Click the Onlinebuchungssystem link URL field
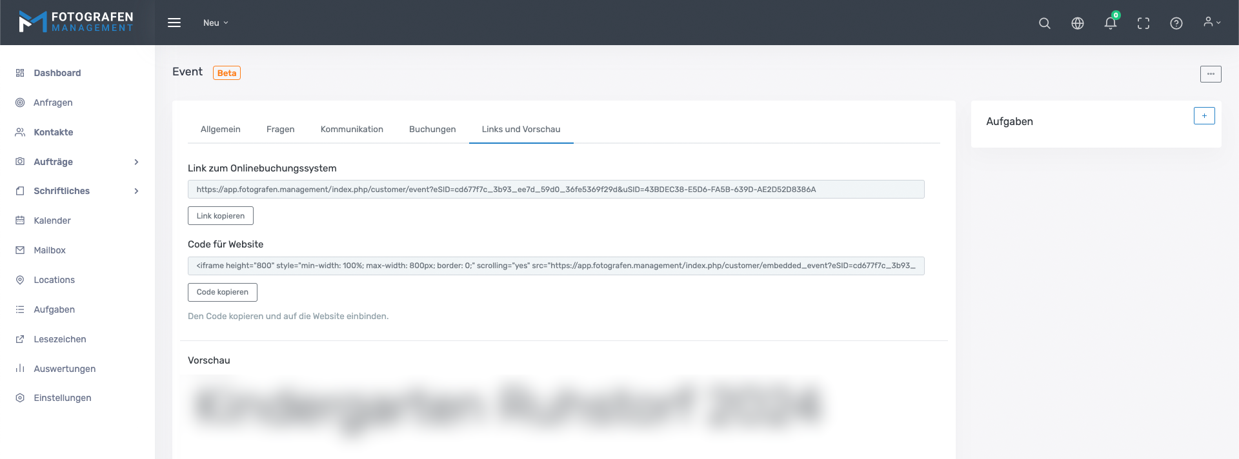The height and width of the screenshot is (459, 1239). coord(556,190)
